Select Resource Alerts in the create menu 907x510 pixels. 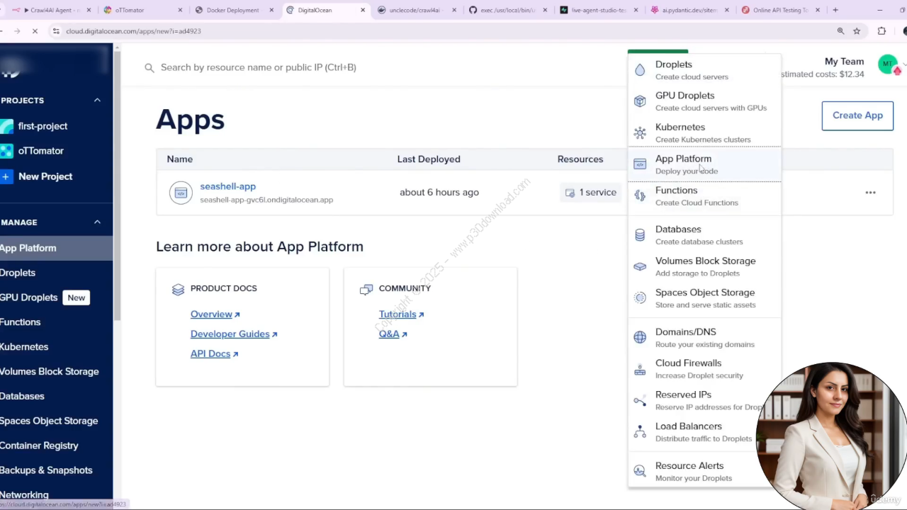click(704, 471)
